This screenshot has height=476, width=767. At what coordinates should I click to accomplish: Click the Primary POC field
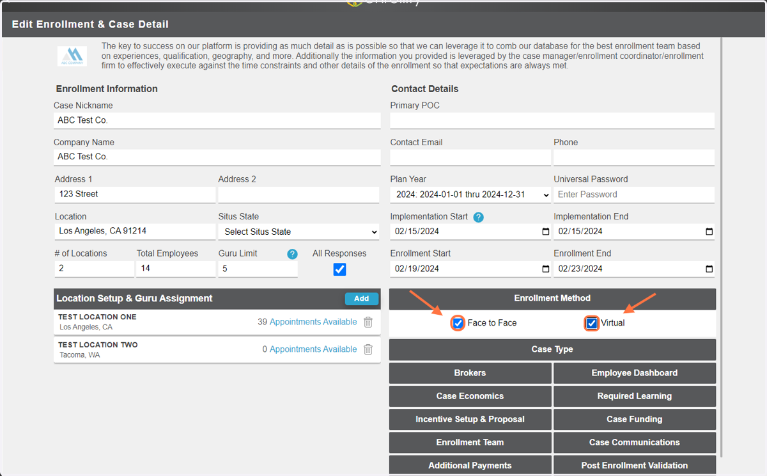[552, 120]
